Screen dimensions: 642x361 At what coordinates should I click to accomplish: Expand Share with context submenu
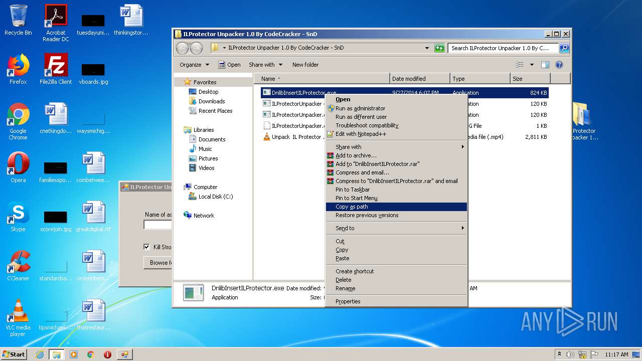(x=396, y=147)
